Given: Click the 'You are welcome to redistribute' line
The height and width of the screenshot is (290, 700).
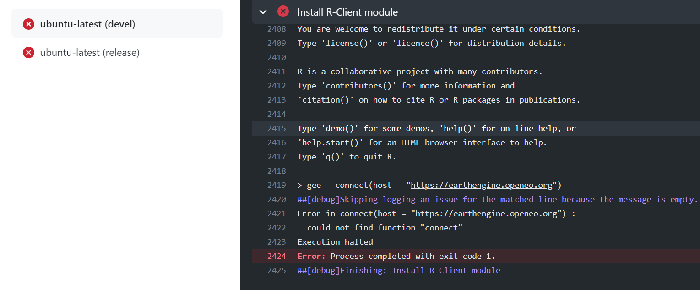Looking at the screenshot, I should (x=439, y=29).
